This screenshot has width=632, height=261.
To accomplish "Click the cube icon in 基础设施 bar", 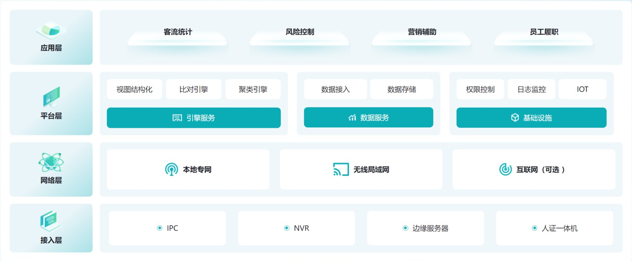I will coord(515,118).
